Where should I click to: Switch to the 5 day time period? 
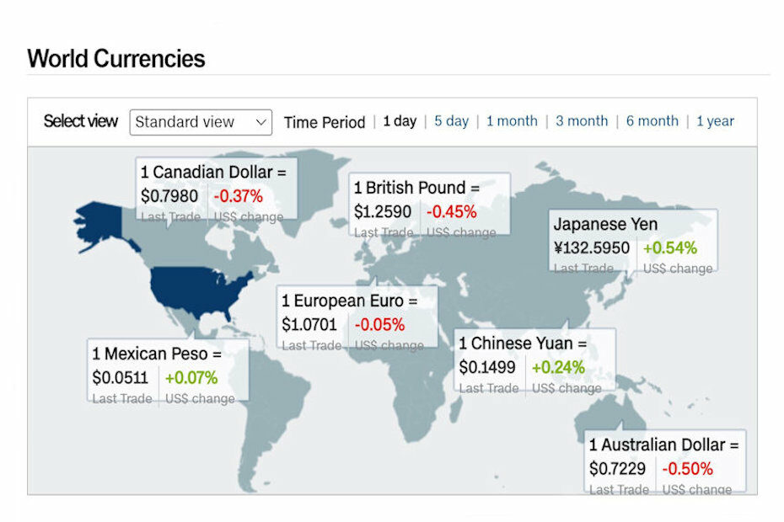pos(452,121)
